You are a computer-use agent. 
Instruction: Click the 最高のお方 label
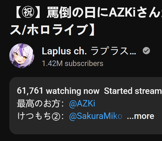pos(39,103)
